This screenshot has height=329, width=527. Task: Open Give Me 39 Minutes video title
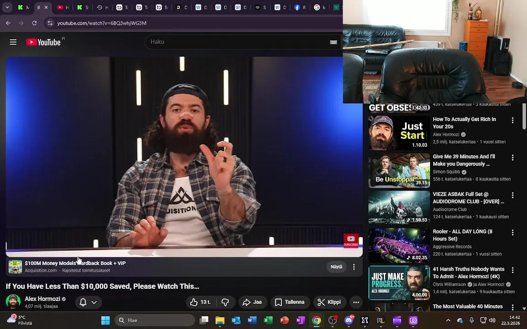[x=464, y=160]
